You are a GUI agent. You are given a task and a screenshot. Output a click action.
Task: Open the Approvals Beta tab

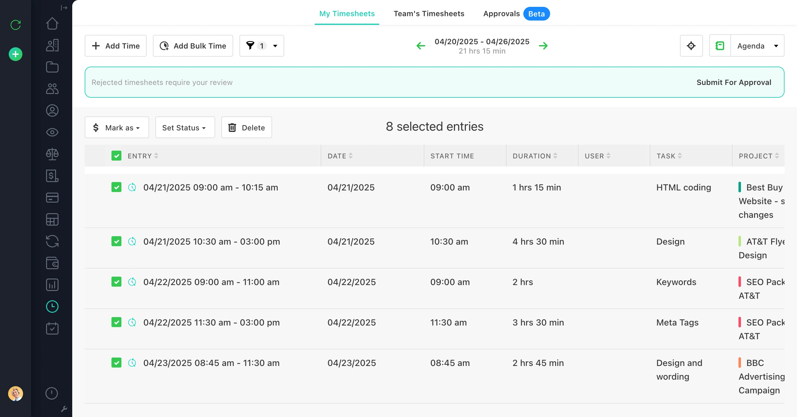tap(516, 14)
